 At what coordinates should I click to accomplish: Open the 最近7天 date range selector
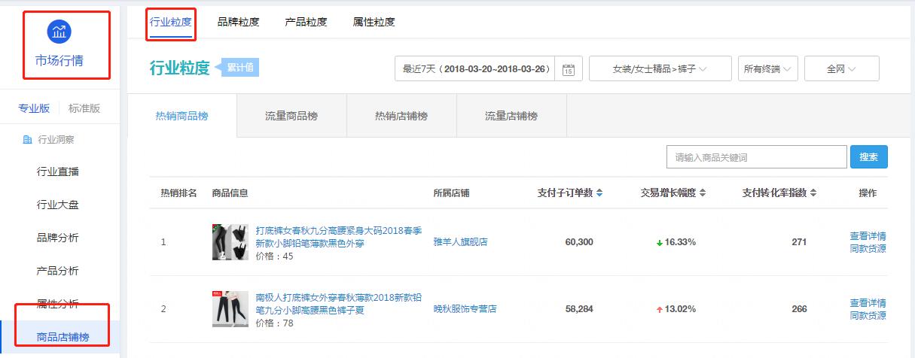475,68
